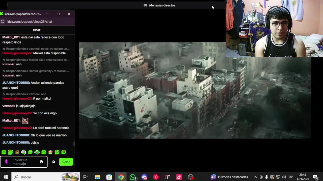
Task: Open File Explorer from the taskbar
Action: pos(97,177)
